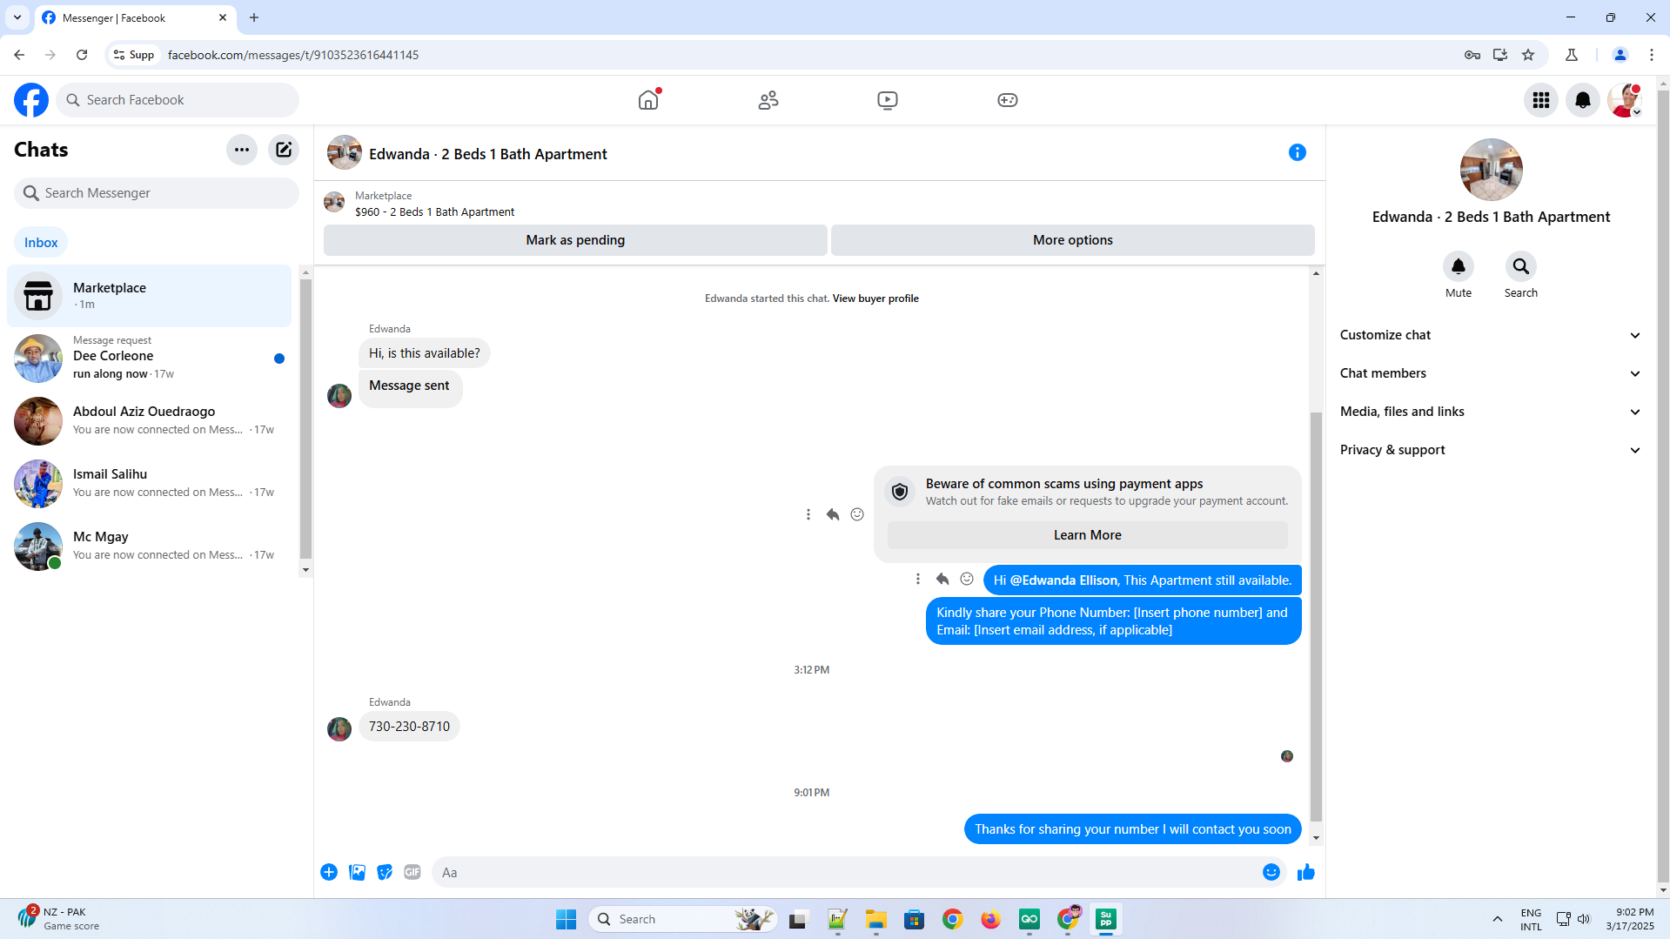Choose a sticker in the composer
Image resolution: width=1670 pixels, height=939 pixels.
(385, 872)
